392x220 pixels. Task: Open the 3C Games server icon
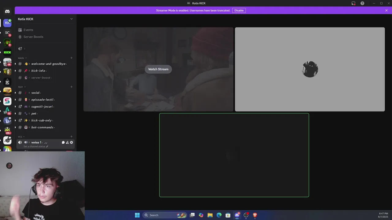(x=7, y=82)
